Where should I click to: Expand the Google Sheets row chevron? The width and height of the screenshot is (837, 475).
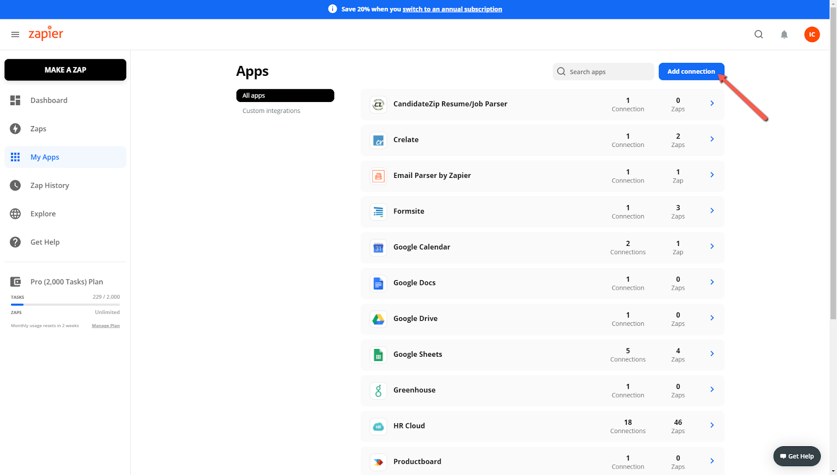pos(712,354)
